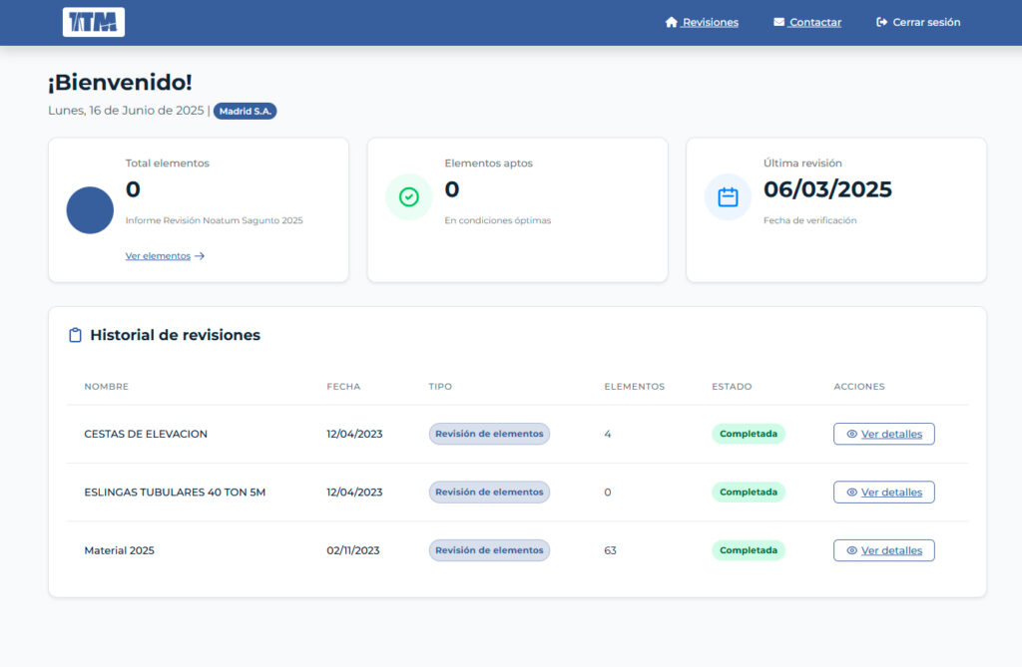Click Revisión de elementos tag for ESLINGAS TUBULARES
Viewport: 1022px width, 667px height.
pos(489,492)
